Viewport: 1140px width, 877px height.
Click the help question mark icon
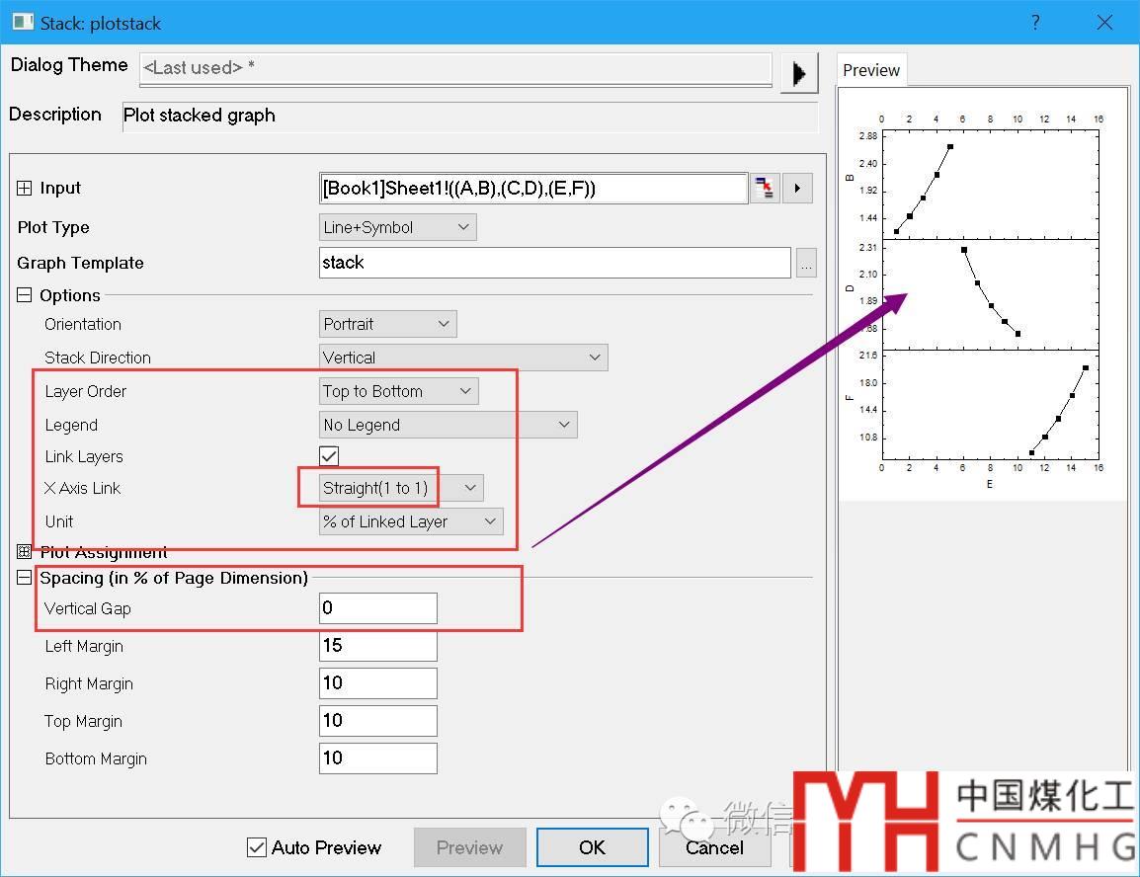coord(1035,23)
